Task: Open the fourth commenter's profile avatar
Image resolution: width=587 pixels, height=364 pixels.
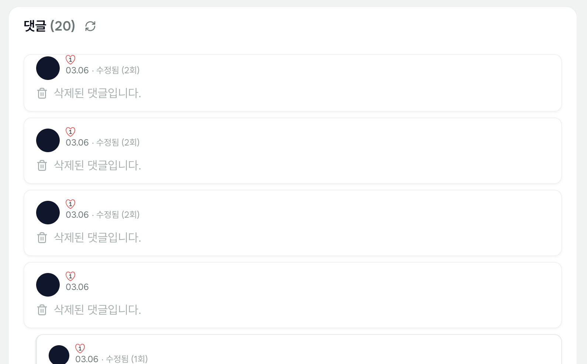Action: click(48, 285)
